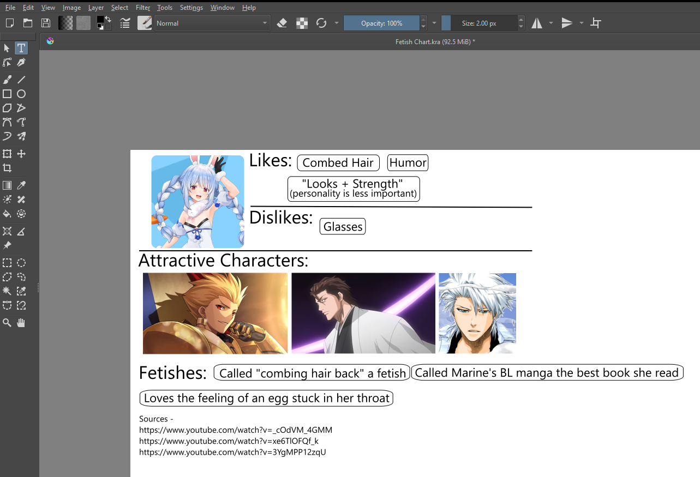Choose the Line tool
Image resolution: width=700 pixels, height=477 pixels.
(21, 80)
